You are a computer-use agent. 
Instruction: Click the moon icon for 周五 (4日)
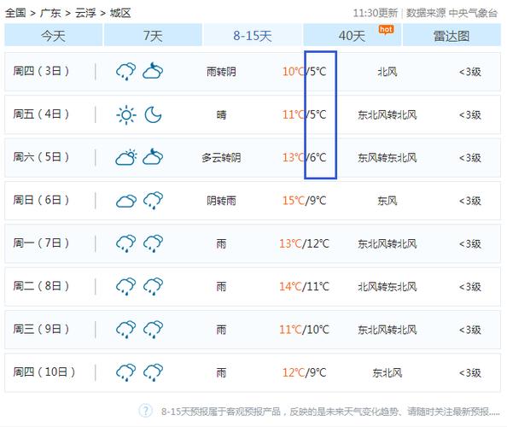click(x=153, y=114)
